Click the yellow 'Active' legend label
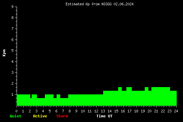The height and width of the screenshot is (122, 183). click(x=40, y=116)
